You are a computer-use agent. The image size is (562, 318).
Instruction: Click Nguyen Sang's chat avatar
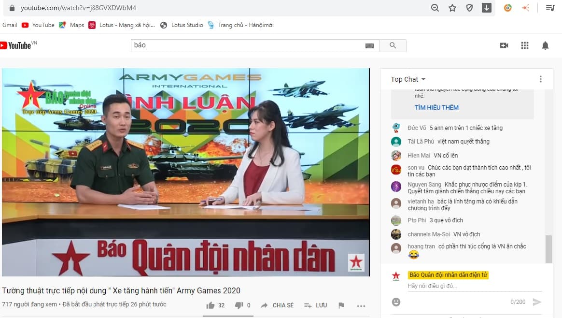click(x=396, y=186)
